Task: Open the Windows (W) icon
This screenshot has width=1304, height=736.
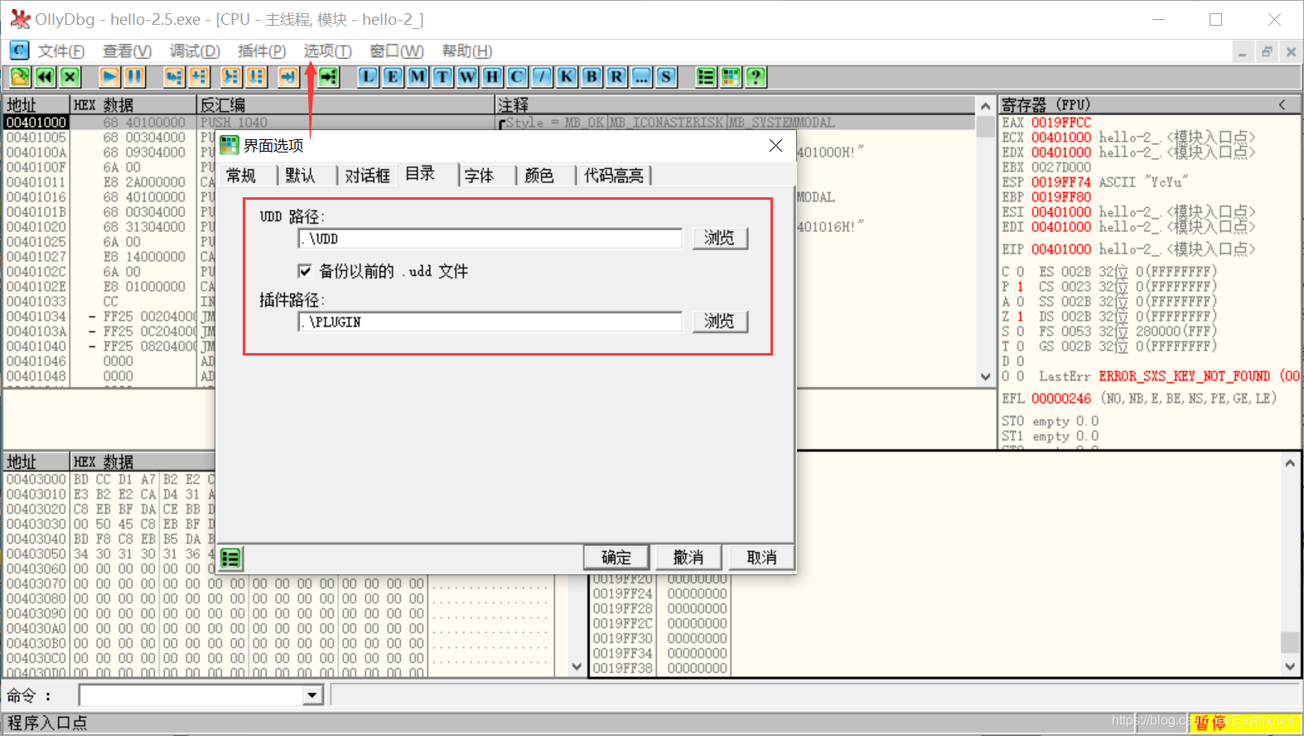Action: click(x=467, y=77)
